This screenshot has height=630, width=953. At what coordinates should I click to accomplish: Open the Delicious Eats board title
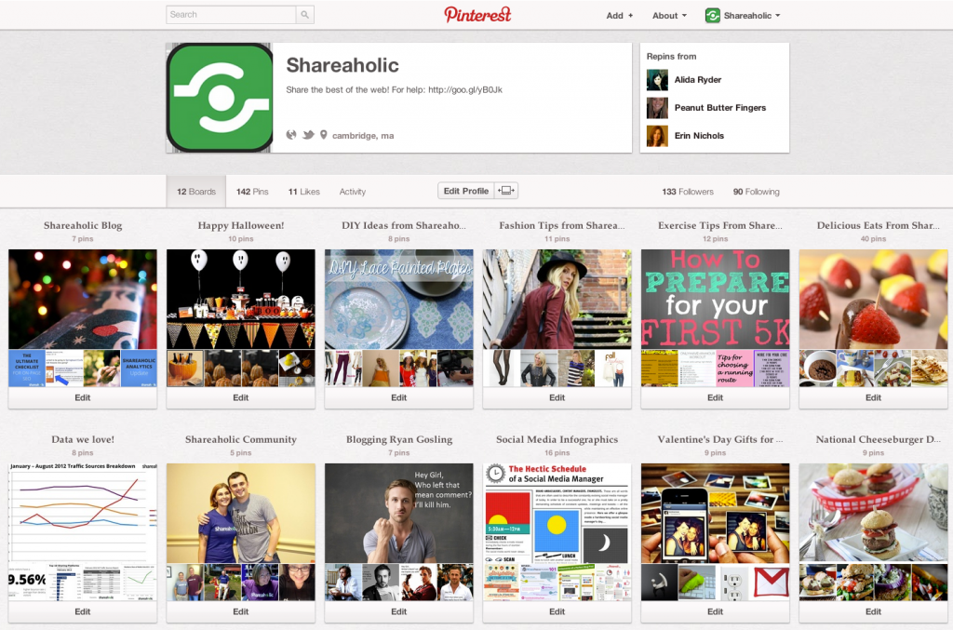click(x=878, y=225)
